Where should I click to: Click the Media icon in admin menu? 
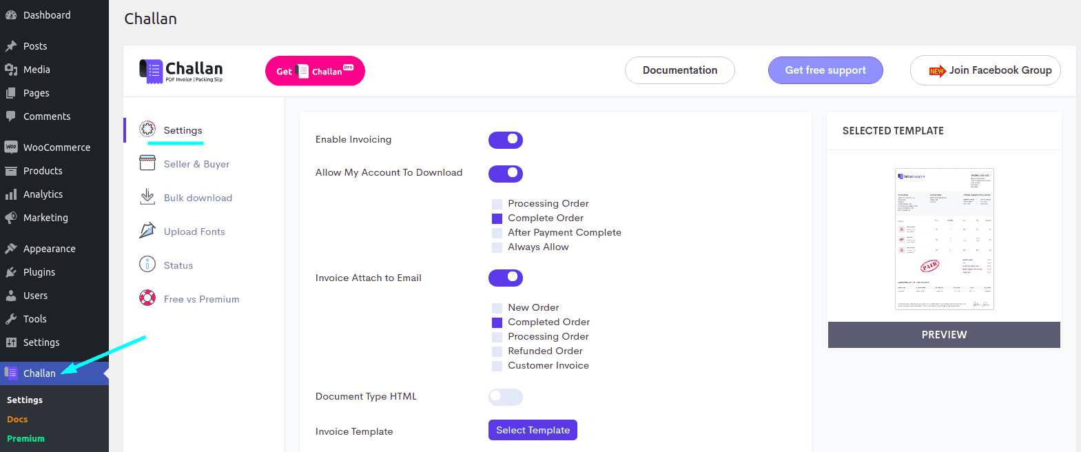click(x=11, y=70)
